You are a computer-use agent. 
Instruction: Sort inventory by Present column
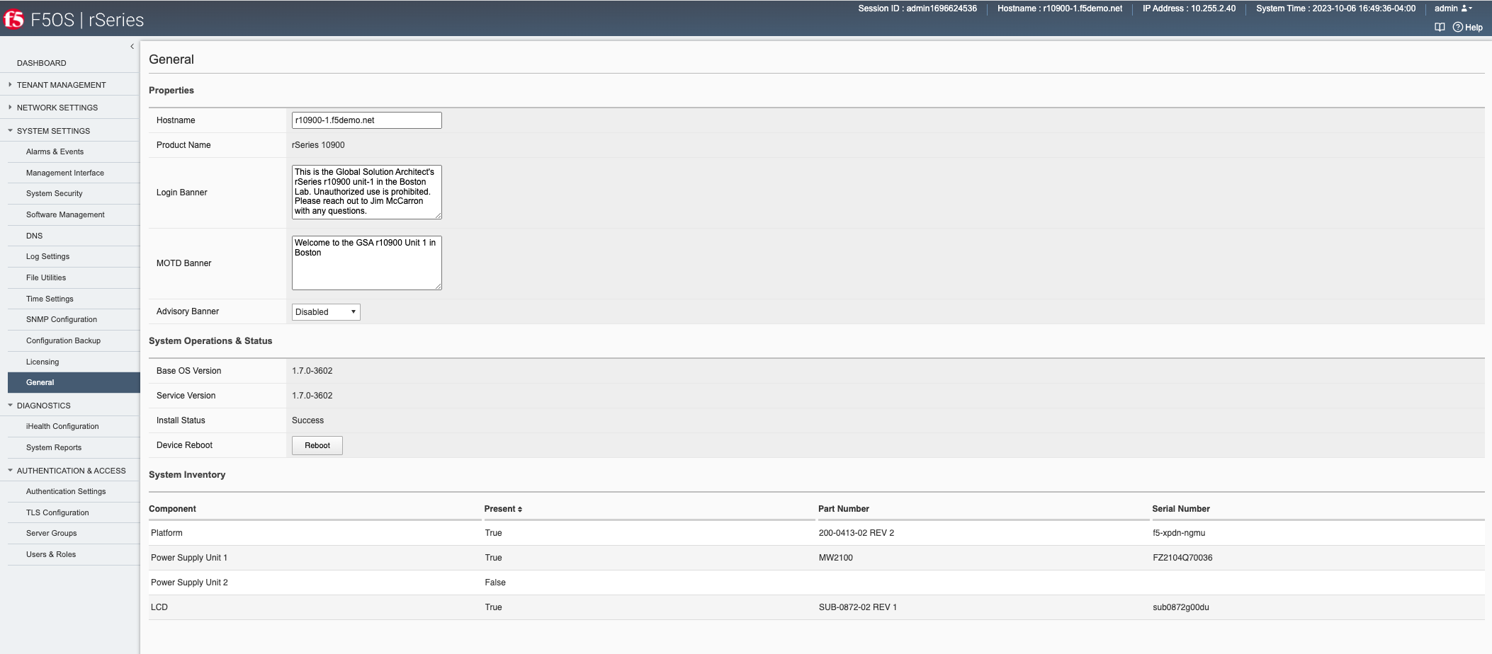pos(503,509)
